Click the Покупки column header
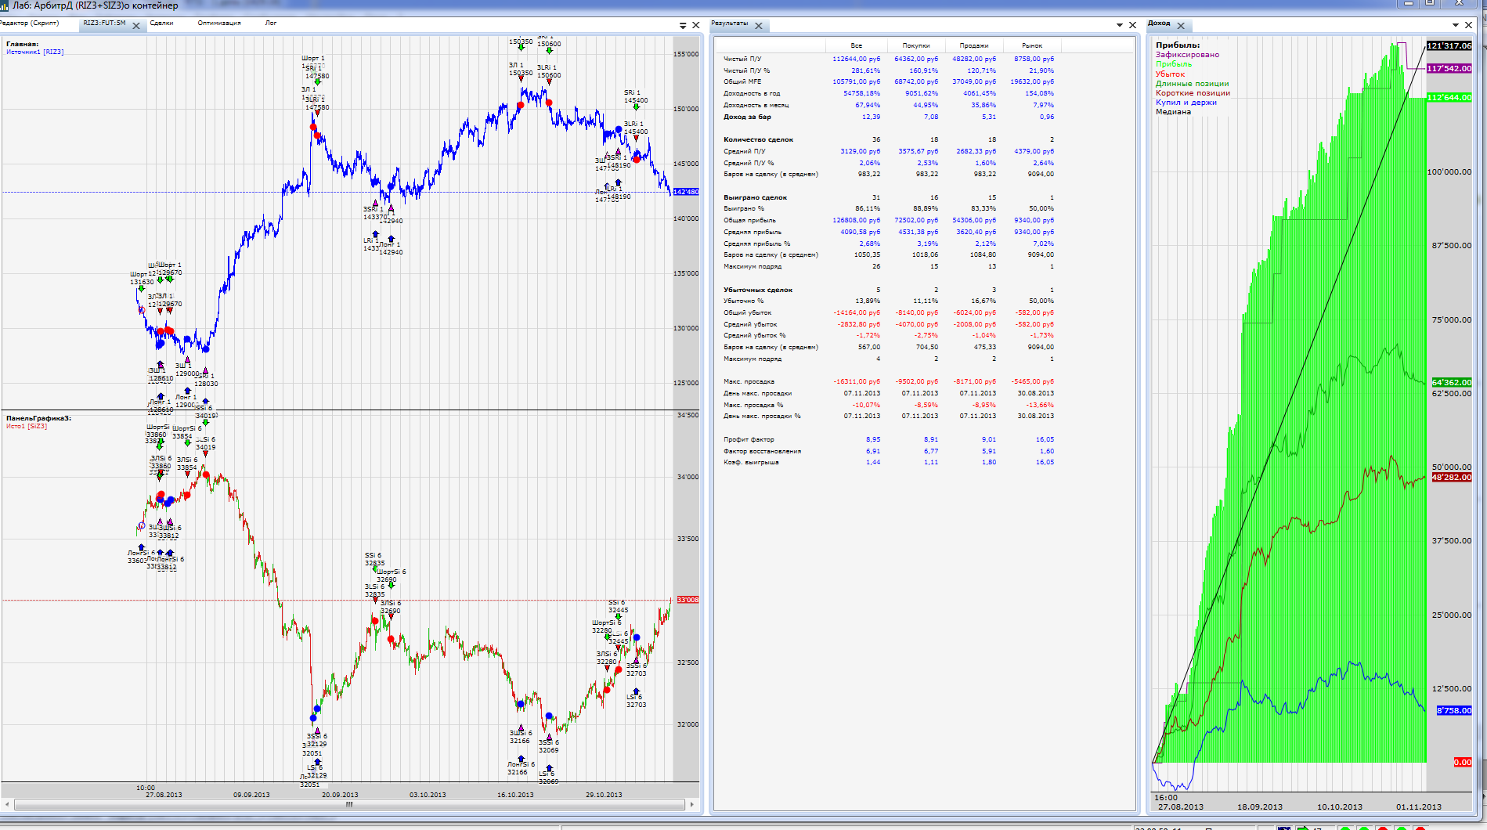Image resolution: width=1487 pixels, height=830 pixels. click(916, 45)
